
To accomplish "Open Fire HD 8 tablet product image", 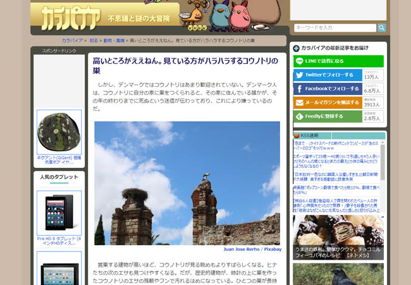I will [59, 213].
